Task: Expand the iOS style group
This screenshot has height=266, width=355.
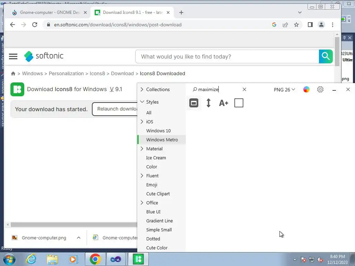Action: point(142,122)
